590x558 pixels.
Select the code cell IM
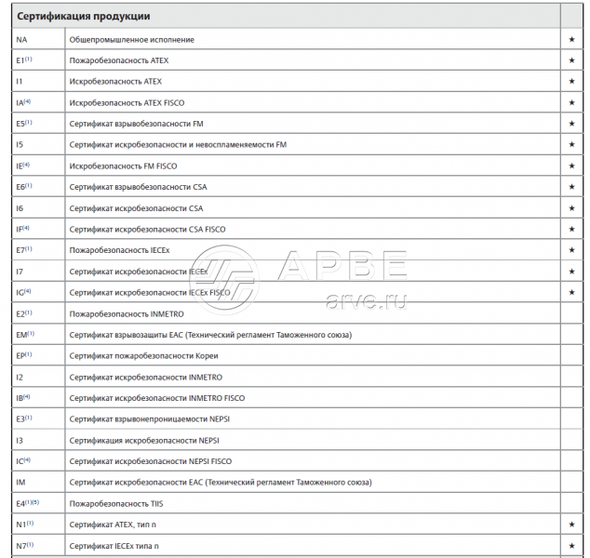tap(21, 482)
